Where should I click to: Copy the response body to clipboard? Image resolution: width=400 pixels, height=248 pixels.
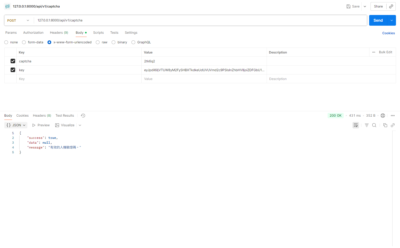pyautogui.click(x=385, y=125)
